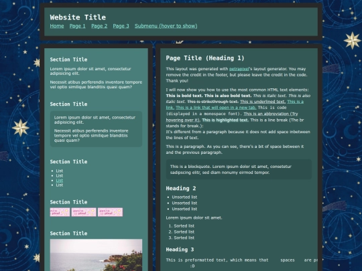Click the 'This is a paragraph' text
Image resolution: width=362 pixels, height=271 pixels.
pyautogui.click(x=235, y=149)
